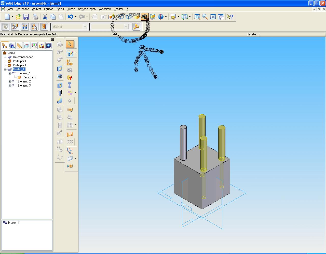Create a new document with the New icon
Viewport: 326px width, 254px height.
[8, 17]
